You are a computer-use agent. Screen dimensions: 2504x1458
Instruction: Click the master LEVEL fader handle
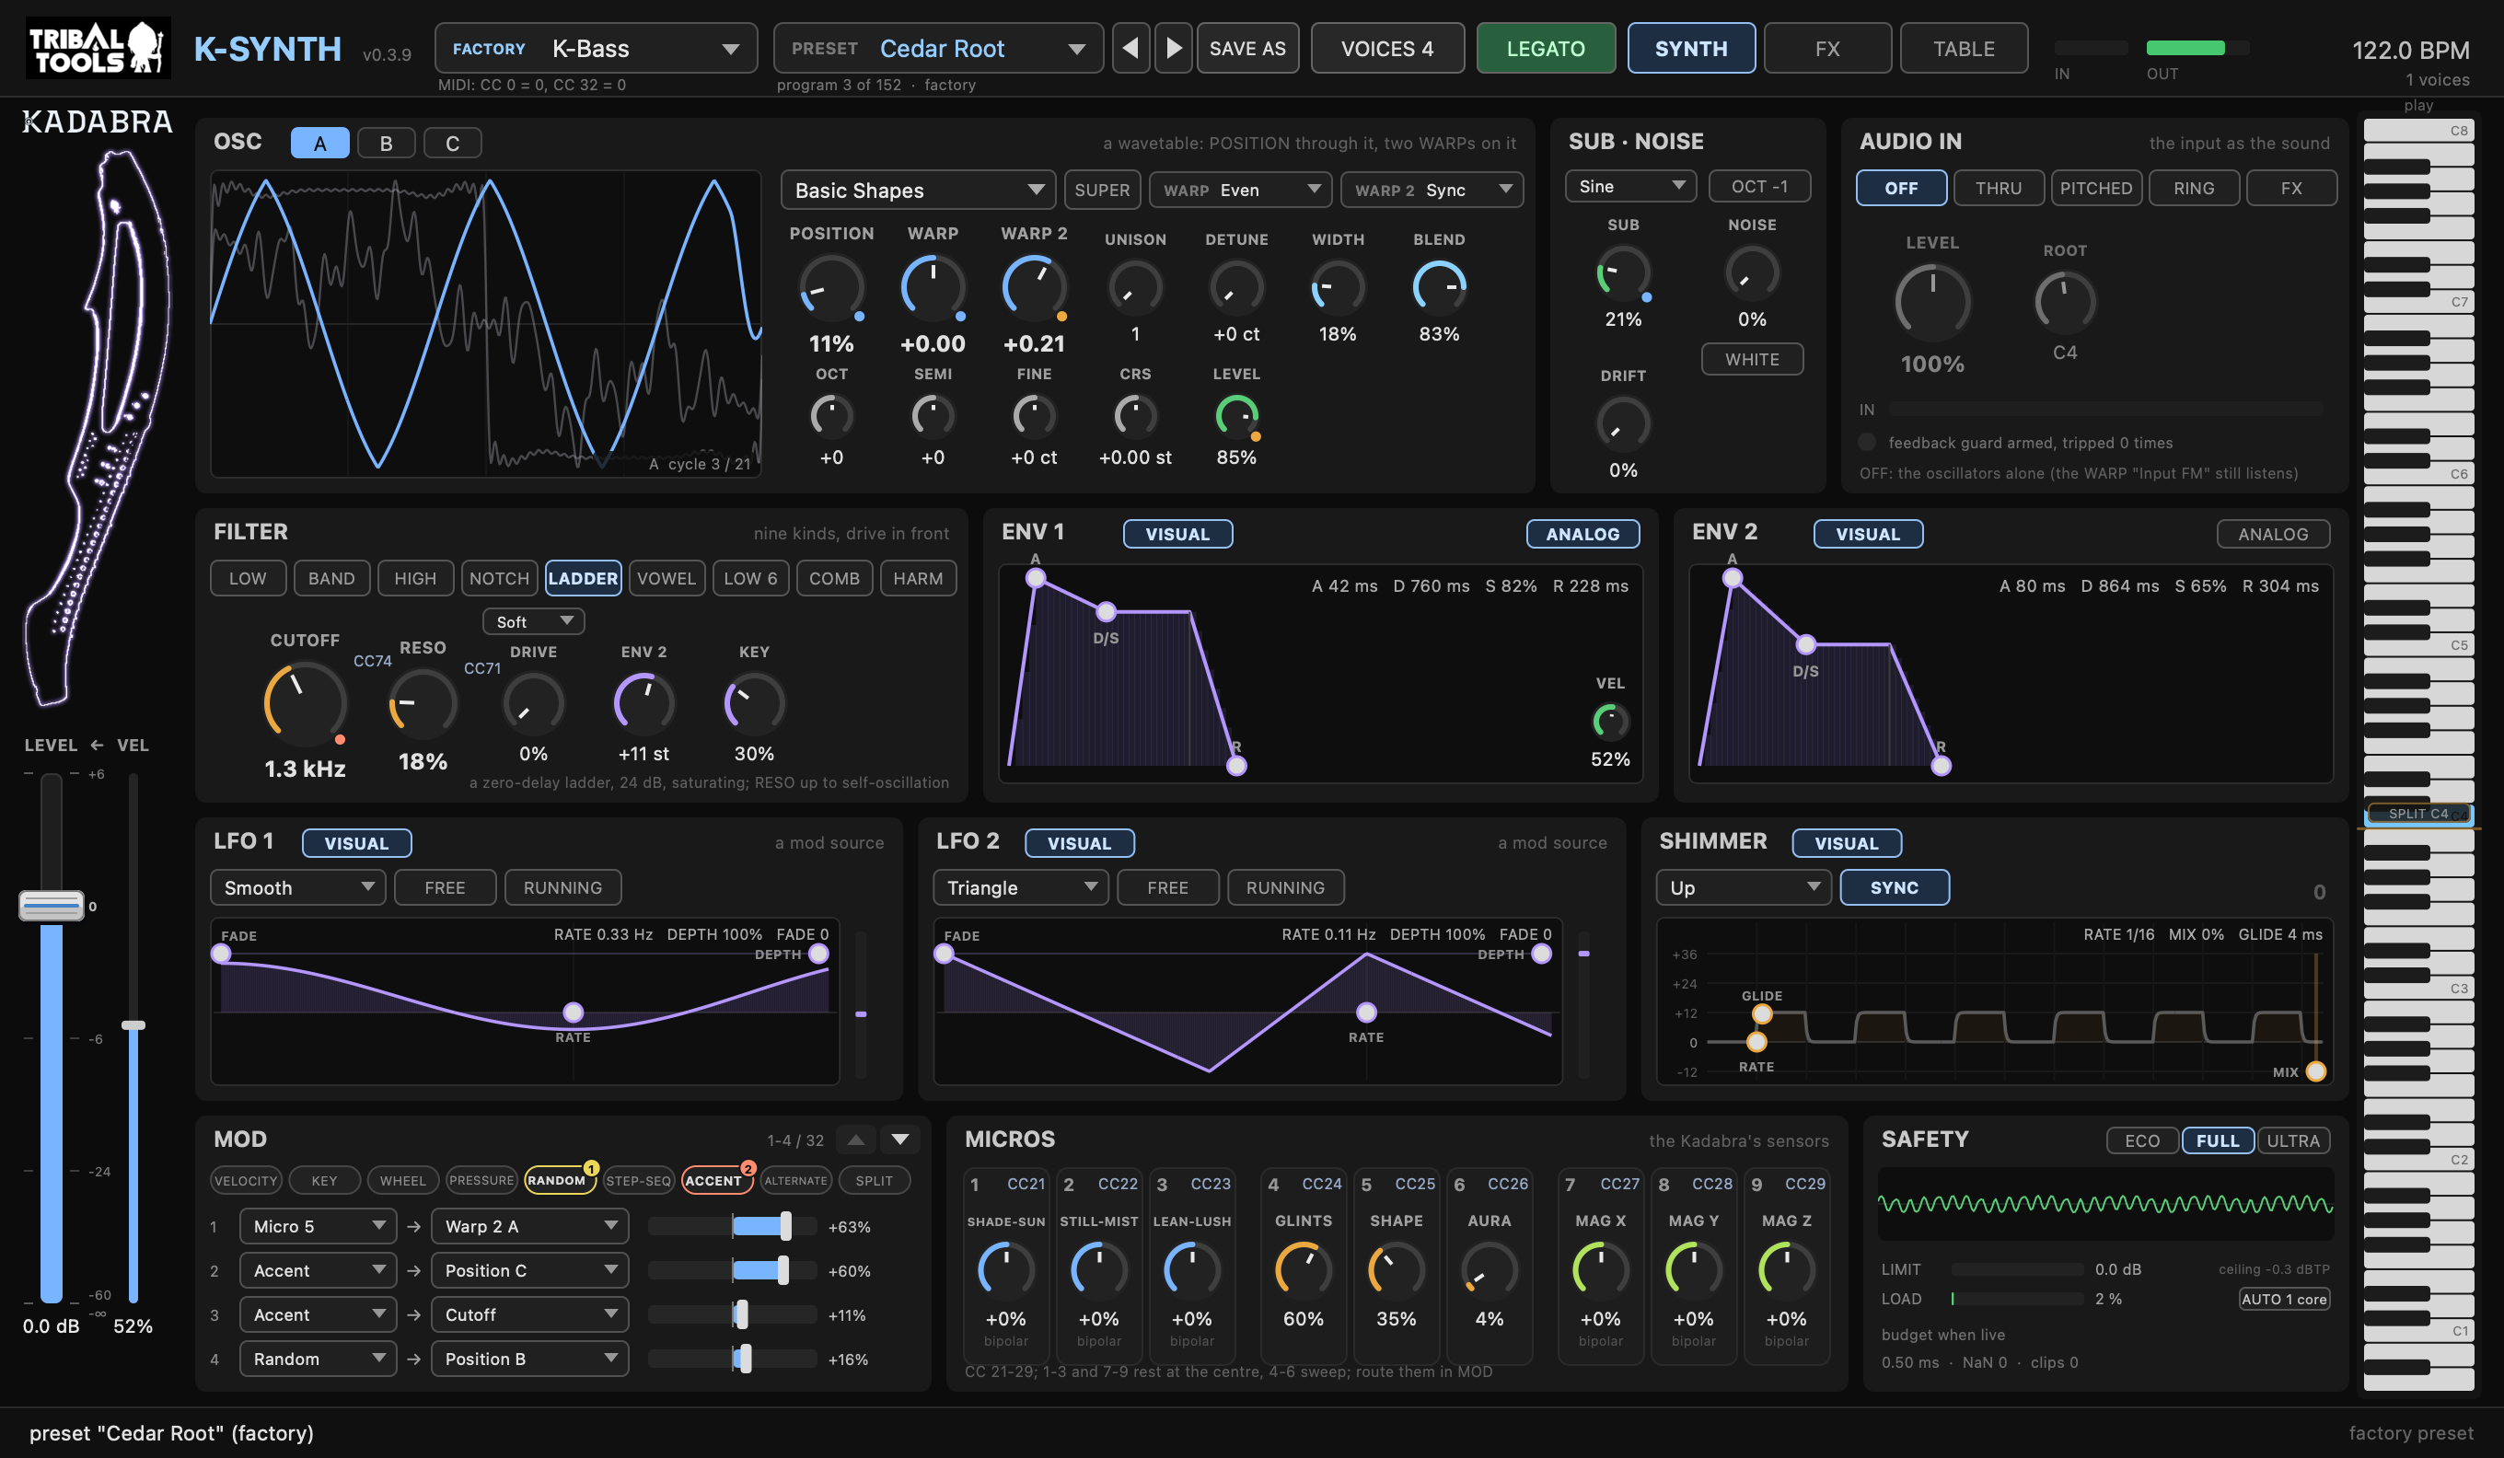[52, 906]
